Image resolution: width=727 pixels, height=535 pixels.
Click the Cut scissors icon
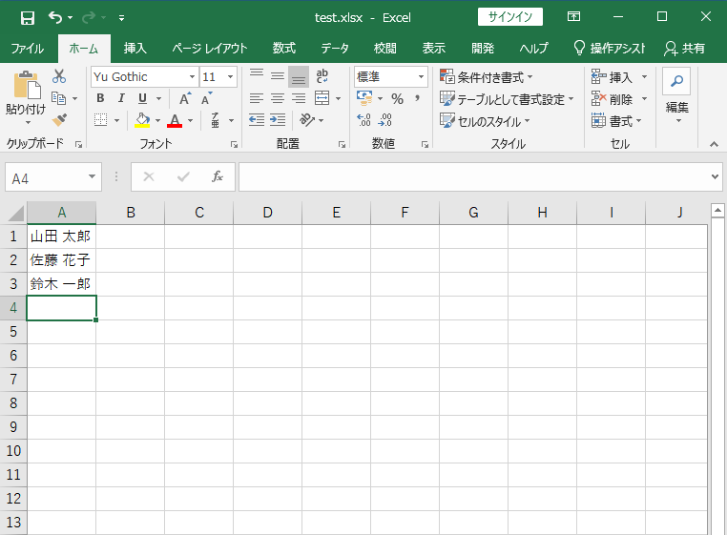[59, 76]
